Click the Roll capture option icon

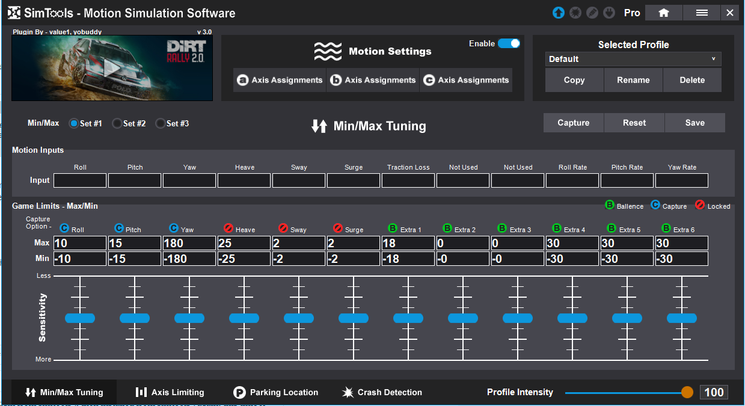(x=64, y=229)
